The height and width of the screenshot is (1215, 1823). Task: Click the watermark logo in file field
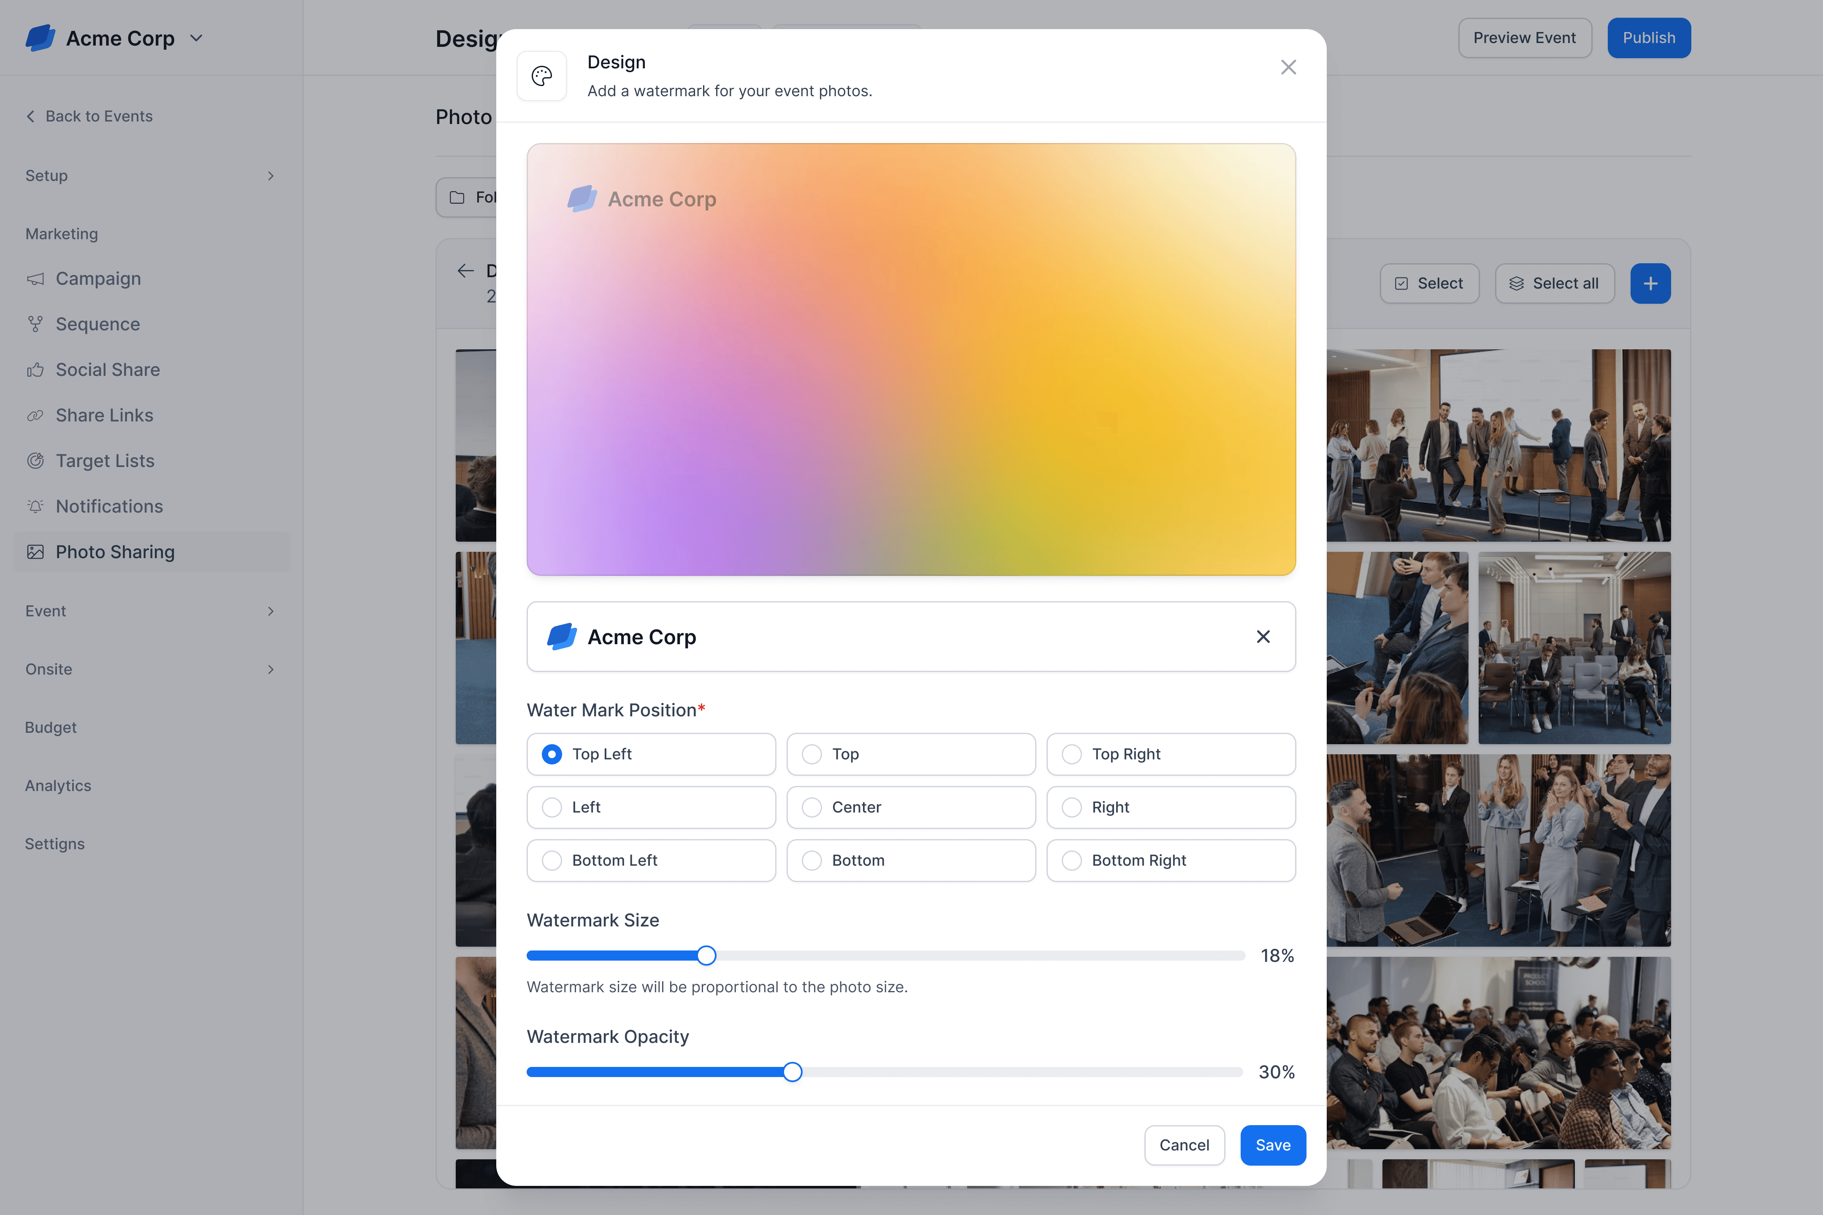point(562,637)
